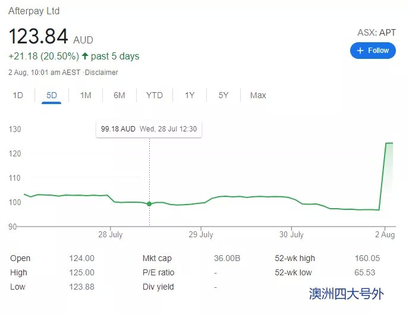
Task: Click the 29 July axis label
Action: coord(201,234)
